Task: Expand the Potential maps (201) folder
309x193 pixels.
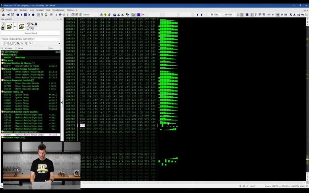Action: click(x=2, y=138)
